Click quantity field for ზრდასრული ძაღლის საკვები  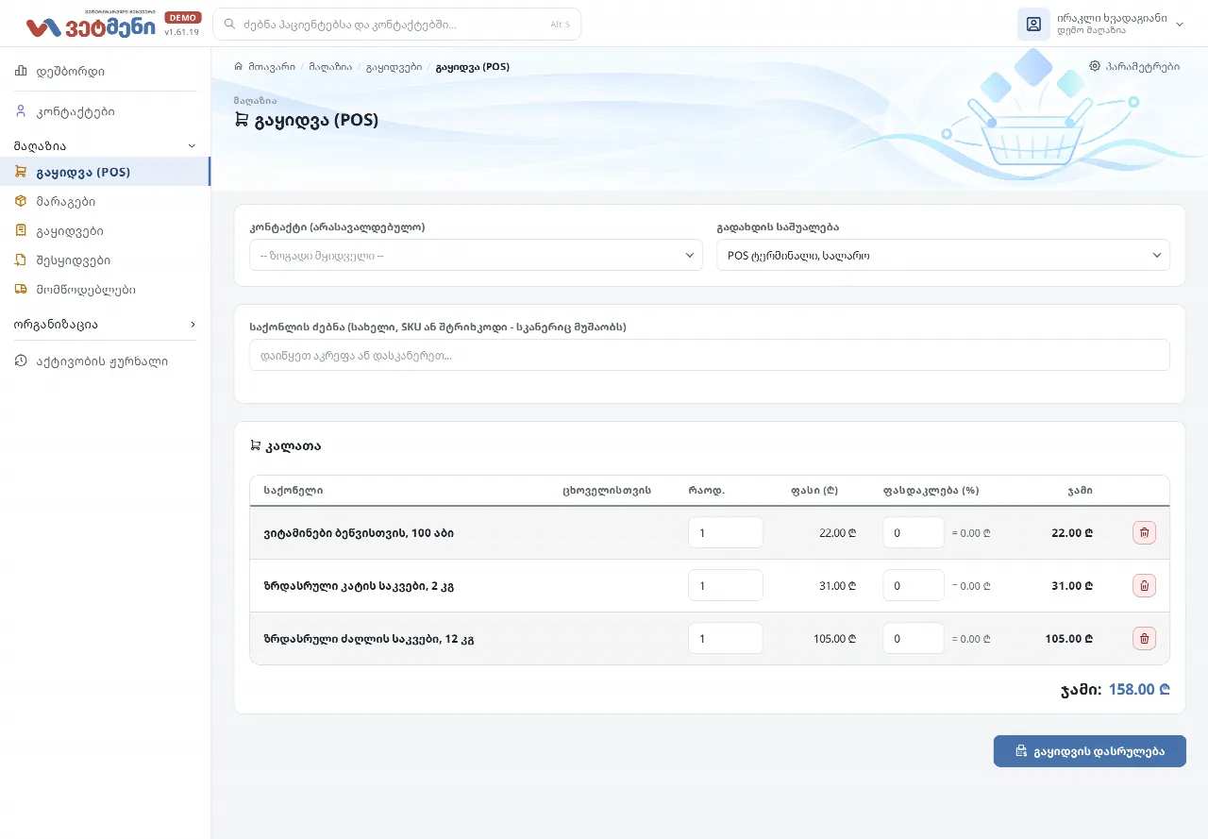tap(726, 638)
